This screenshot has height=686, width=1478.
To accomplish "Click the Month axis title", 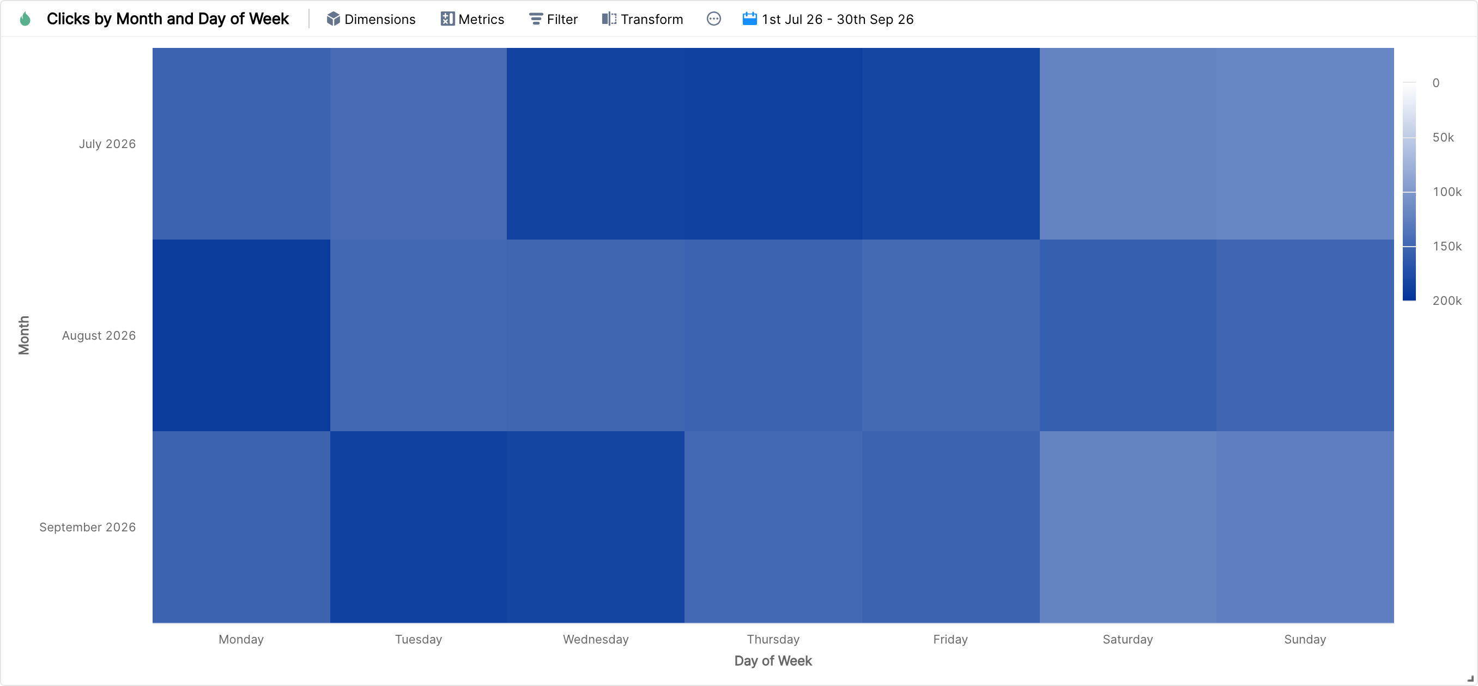I will [x=23, y=335].
